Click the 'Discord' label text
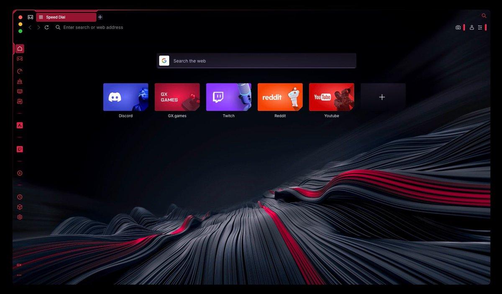The image size is (502, 294). tap(125, 116)
